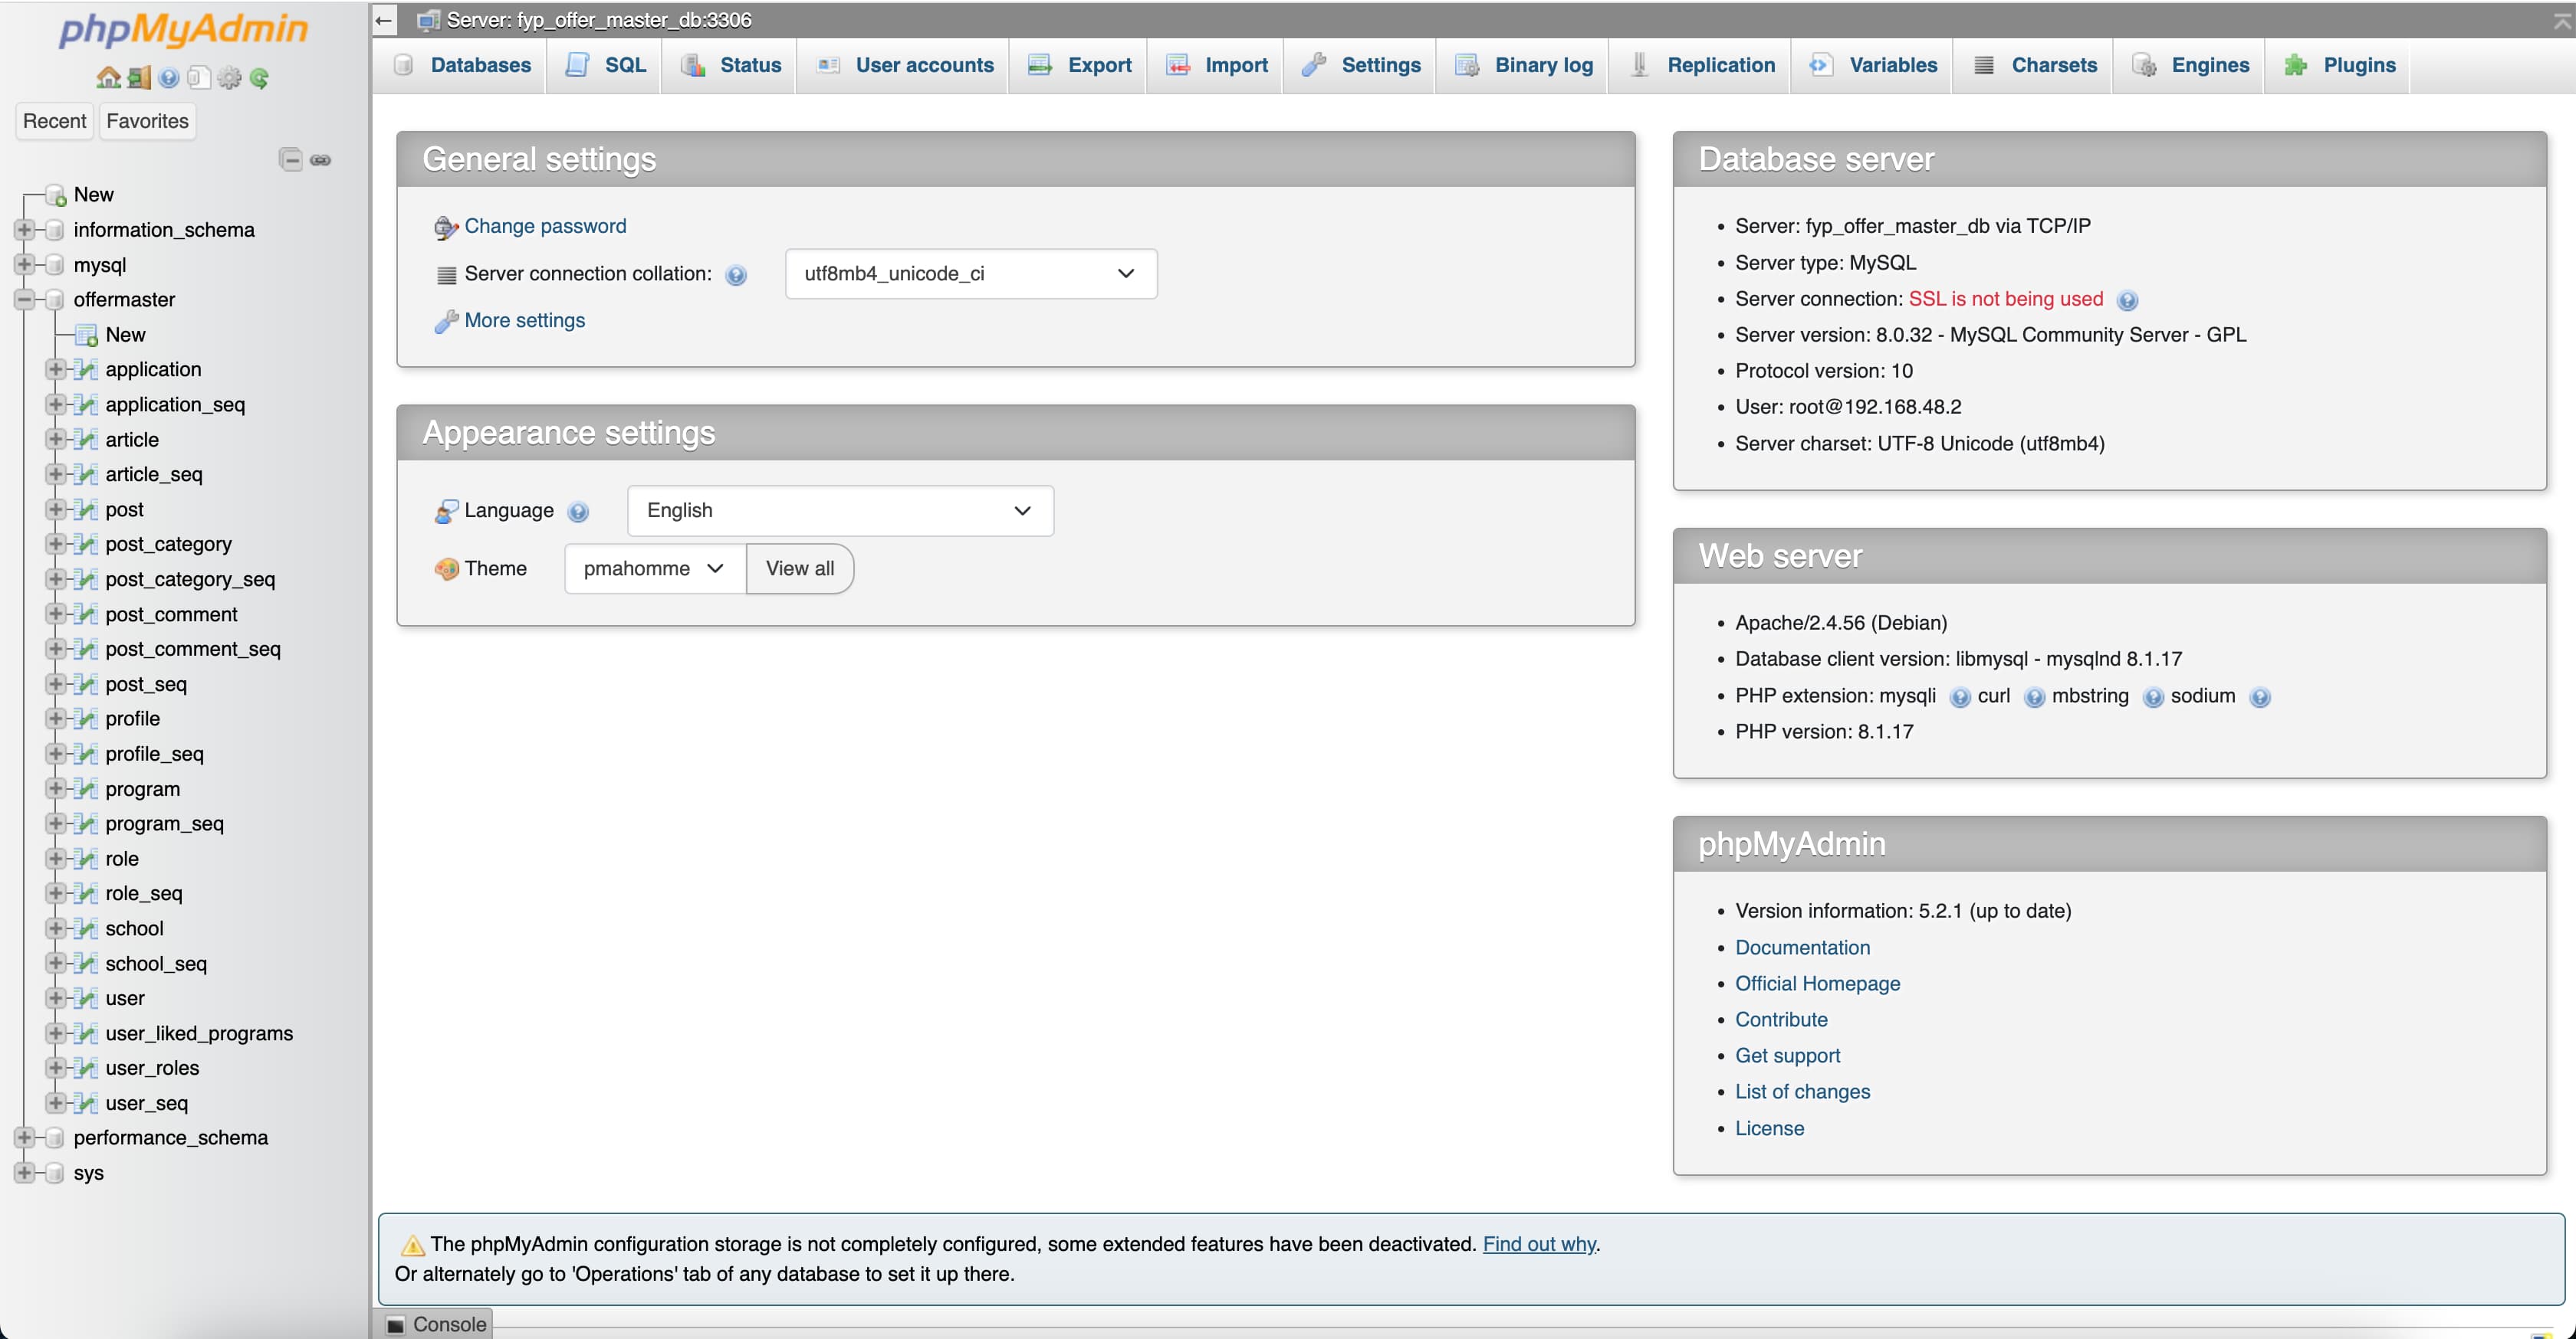Open phpMyAdmin settings with the gear icon
This screenshot has height=1339, width=2576.
coord(229,77)
